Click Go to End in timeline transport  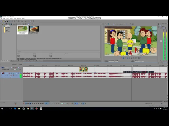click(x=39, y=103)
